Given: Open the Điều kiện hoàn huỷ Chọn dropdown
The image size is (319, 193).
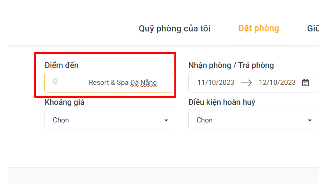Looking at the screenshot, I should pos(253,120).
